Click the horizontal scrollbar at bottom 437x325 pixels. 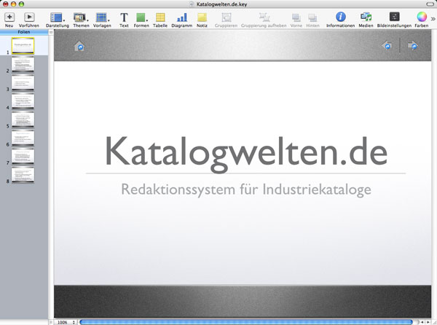click(246, 322)
